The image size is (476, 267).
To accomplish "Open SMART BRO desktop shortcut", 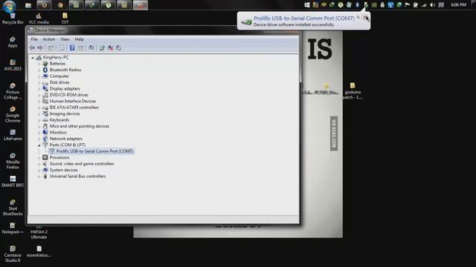I will (x=13, y=182).
